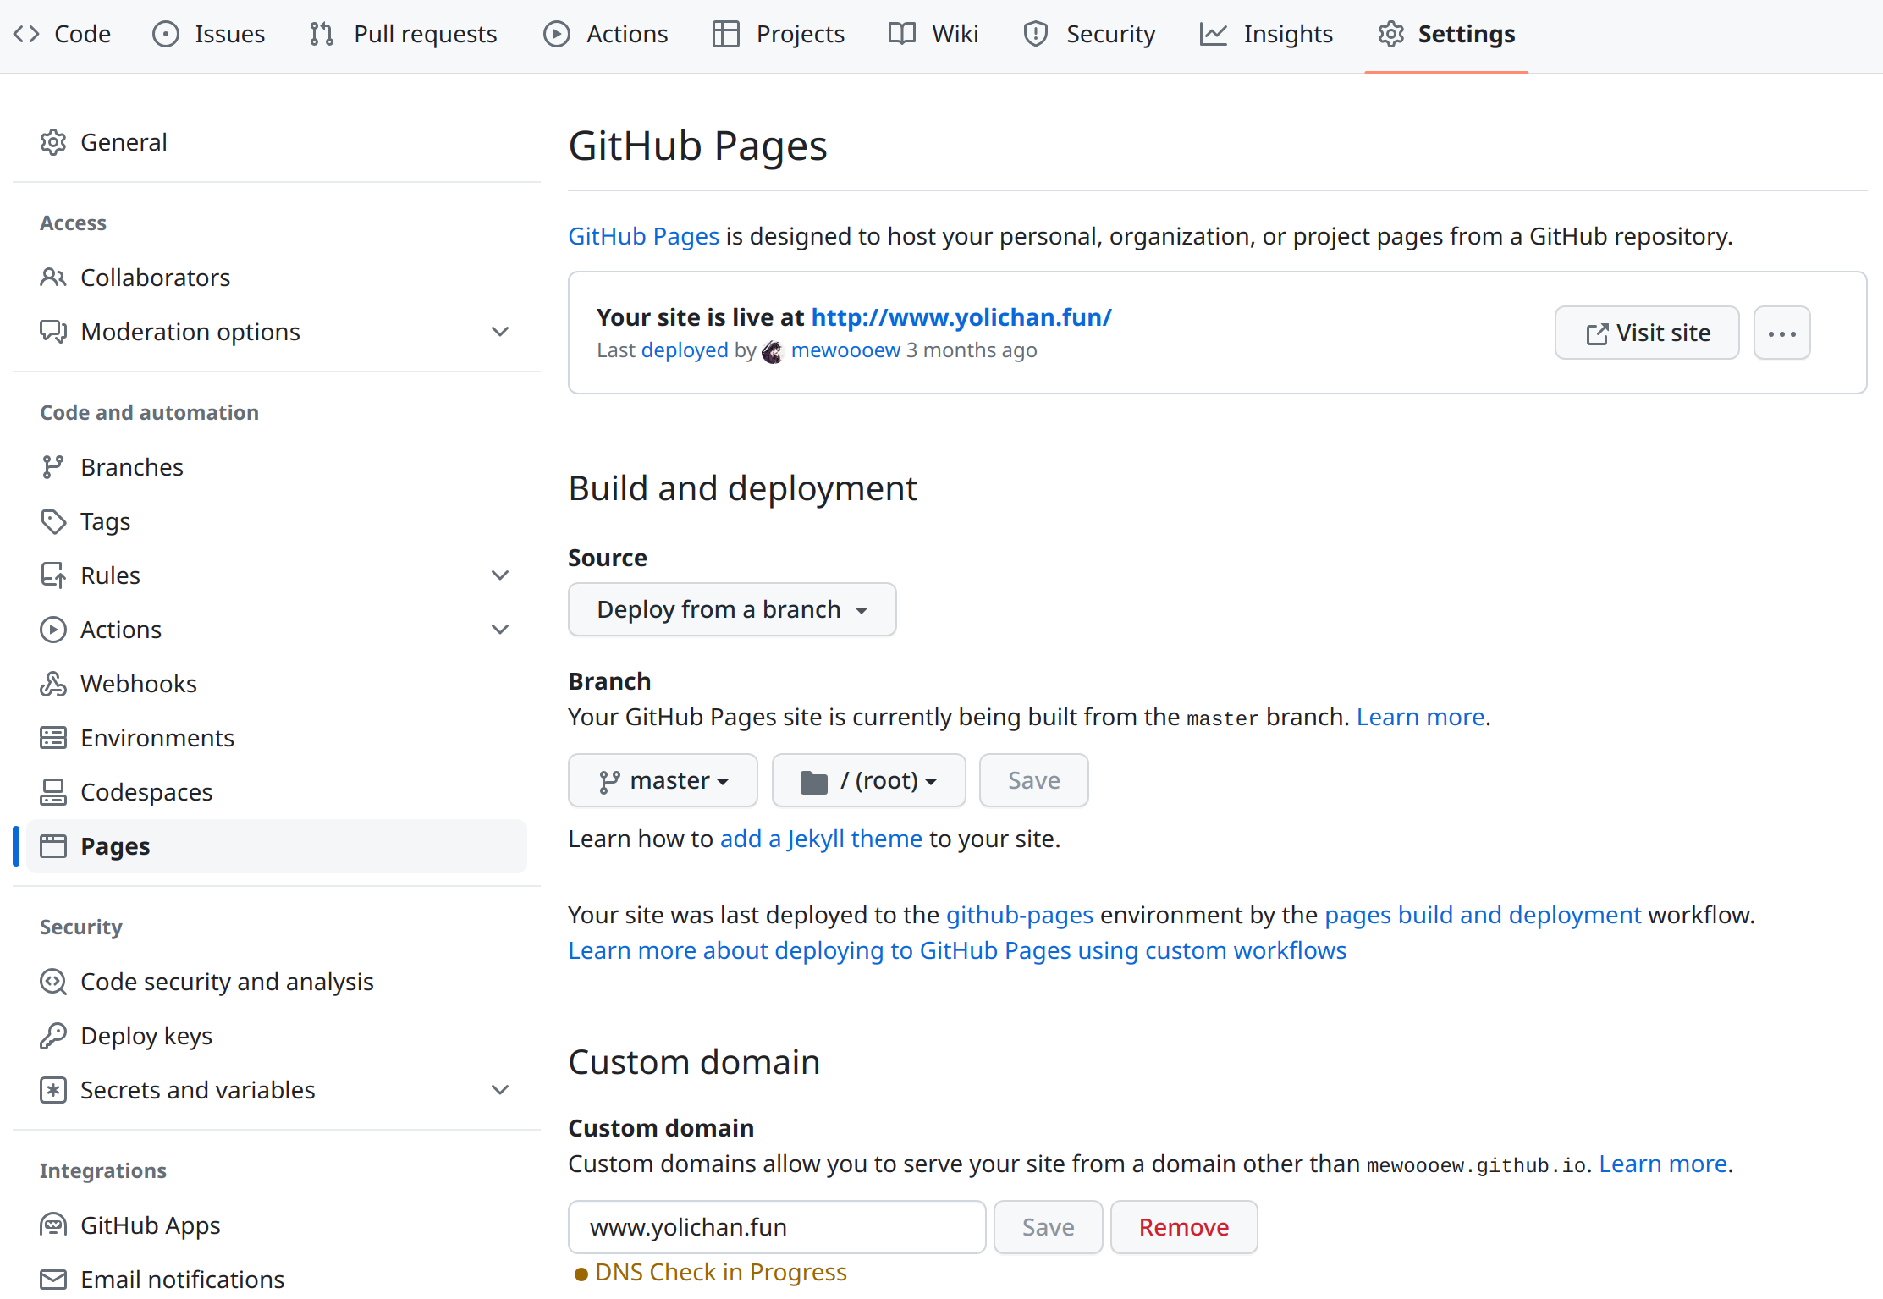1883x1299 pixels.
Task: Click the Deploy keys key icon
Action: click(52, 1036)
